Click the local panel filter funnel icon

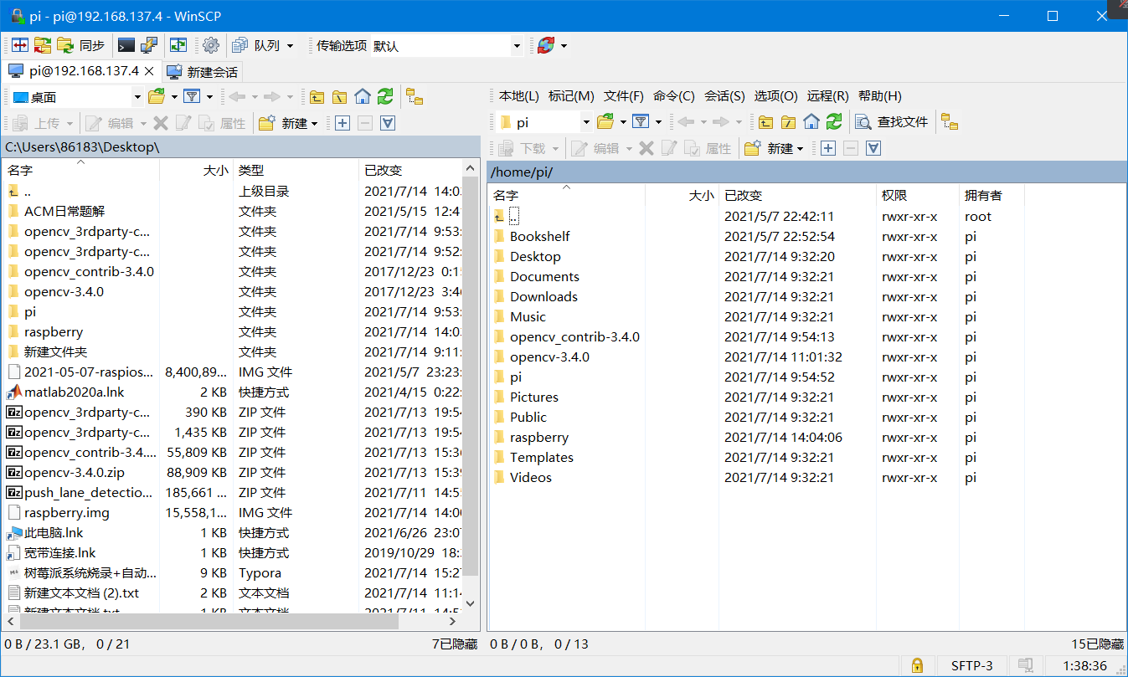pyautogui.click(x=192, y=96)
